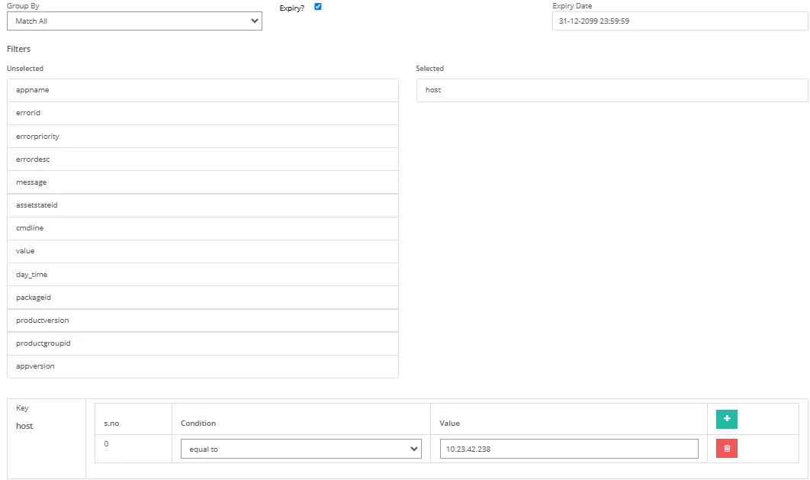Open the 'equal to' Condition dropdown
Viewport: 810px width, 480px height.
tap(301, 449)
